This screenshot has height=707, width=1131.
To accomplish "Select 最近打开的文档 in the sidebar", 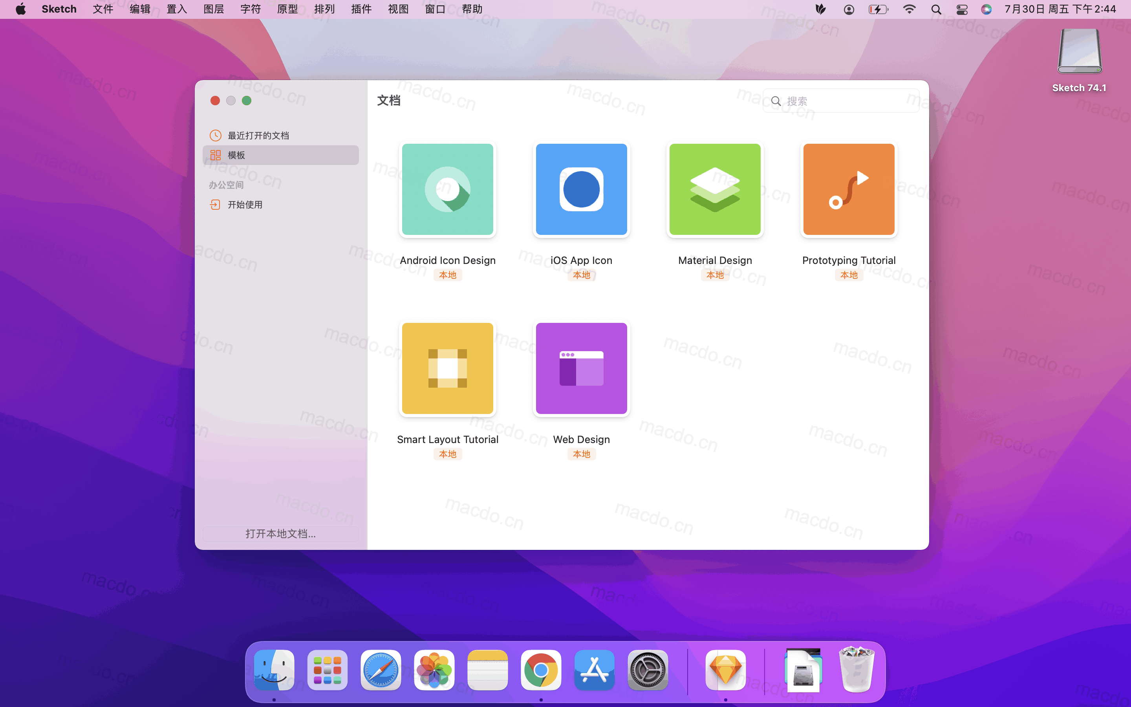I will (281, 136).
